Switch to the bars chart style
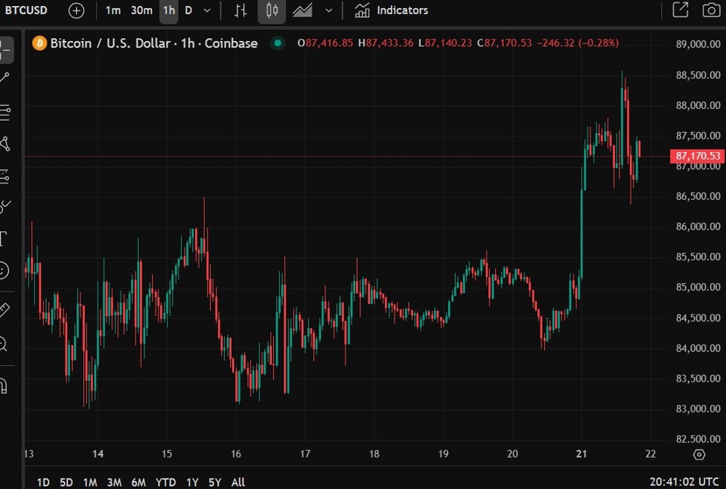This screenshot has height=489, width=726. pos(241,10)
